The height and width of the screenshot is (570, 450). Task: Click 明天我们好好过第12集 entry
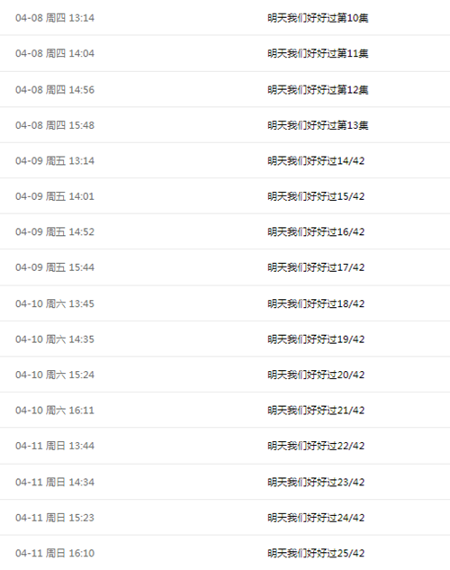point(318,90)
